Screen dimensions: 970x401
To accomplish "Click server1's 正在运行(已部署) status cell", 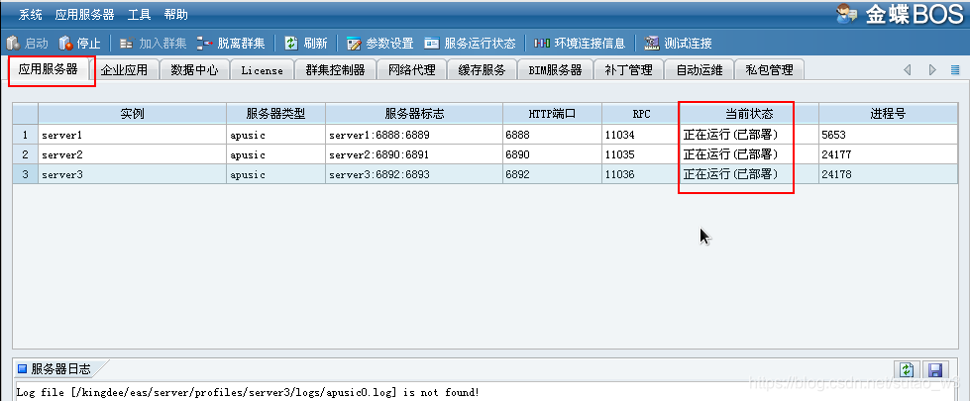I will (x=750, y=134).
